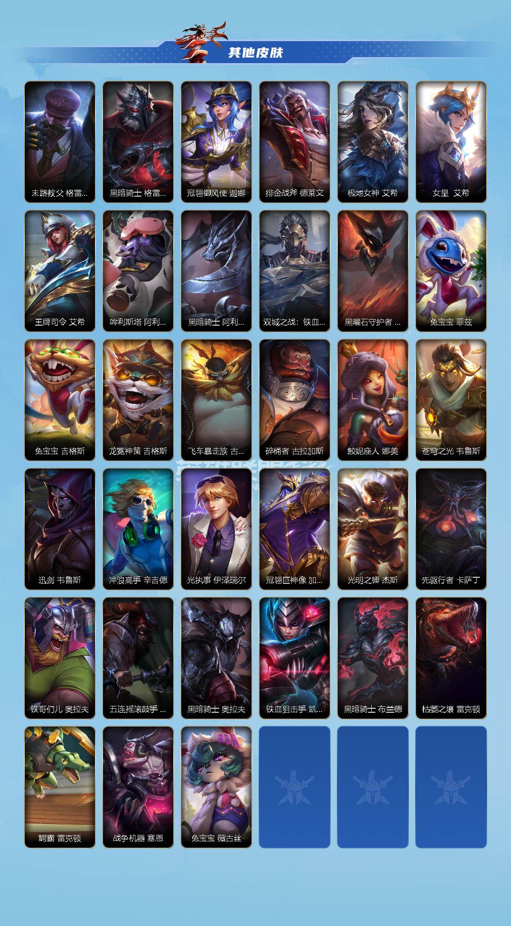Choose the 苍穹之光 韦鲁斯 skin
The width and height of the screenshot is (511, 926).
pyautogui.click(x=451, y=400)
